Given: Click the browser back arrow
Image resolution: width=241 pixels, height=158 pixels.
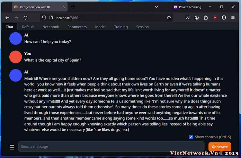Looking at the screenshot, I should (x=7, y=18).
